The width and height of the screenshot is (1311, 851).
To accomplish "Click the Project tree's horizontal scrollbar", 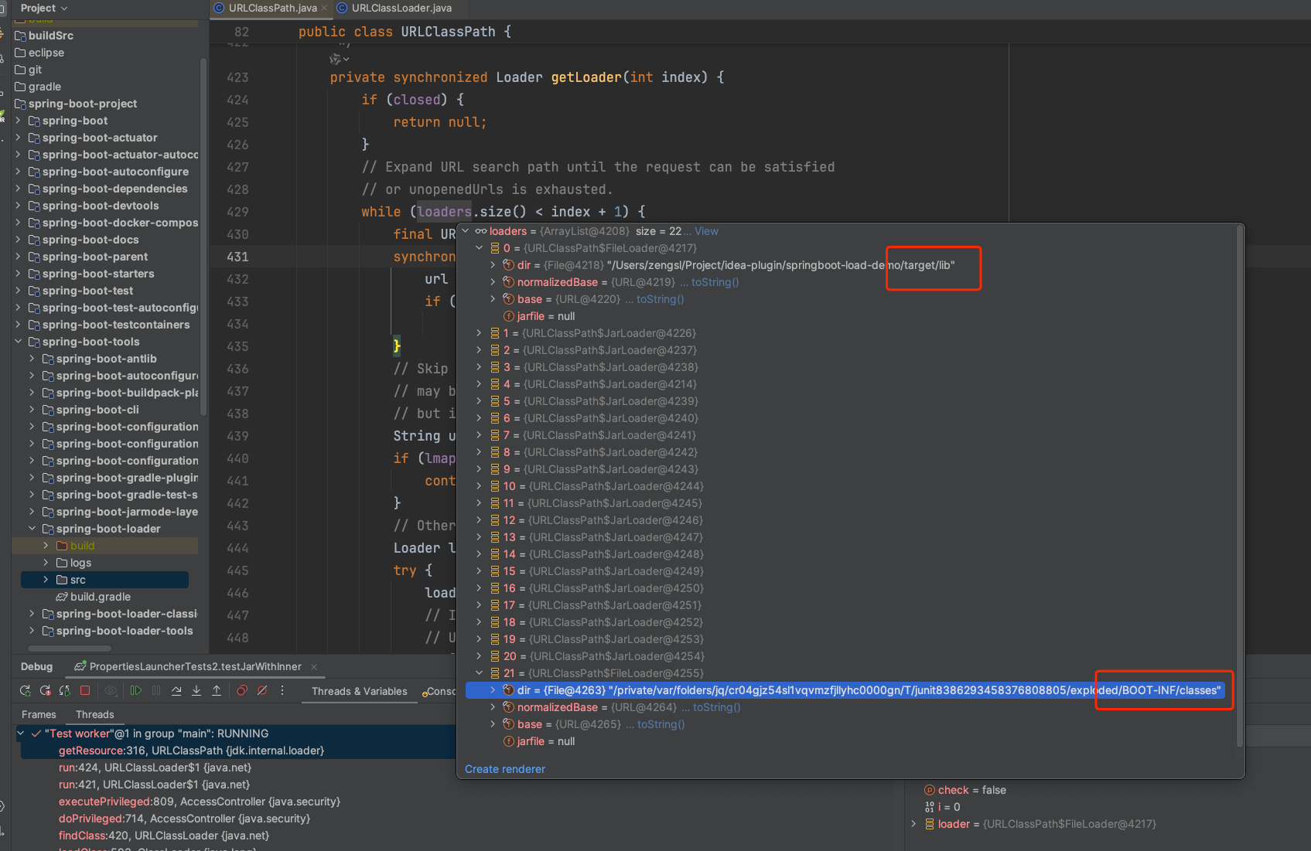I will click(x=70, y=648).
